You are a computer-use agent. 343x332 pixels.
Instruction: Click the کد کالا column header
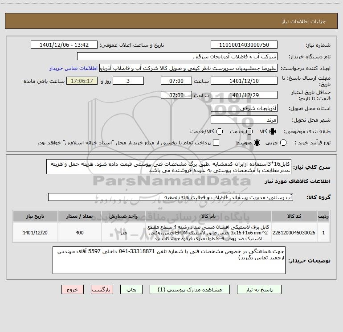coord(294,216)
